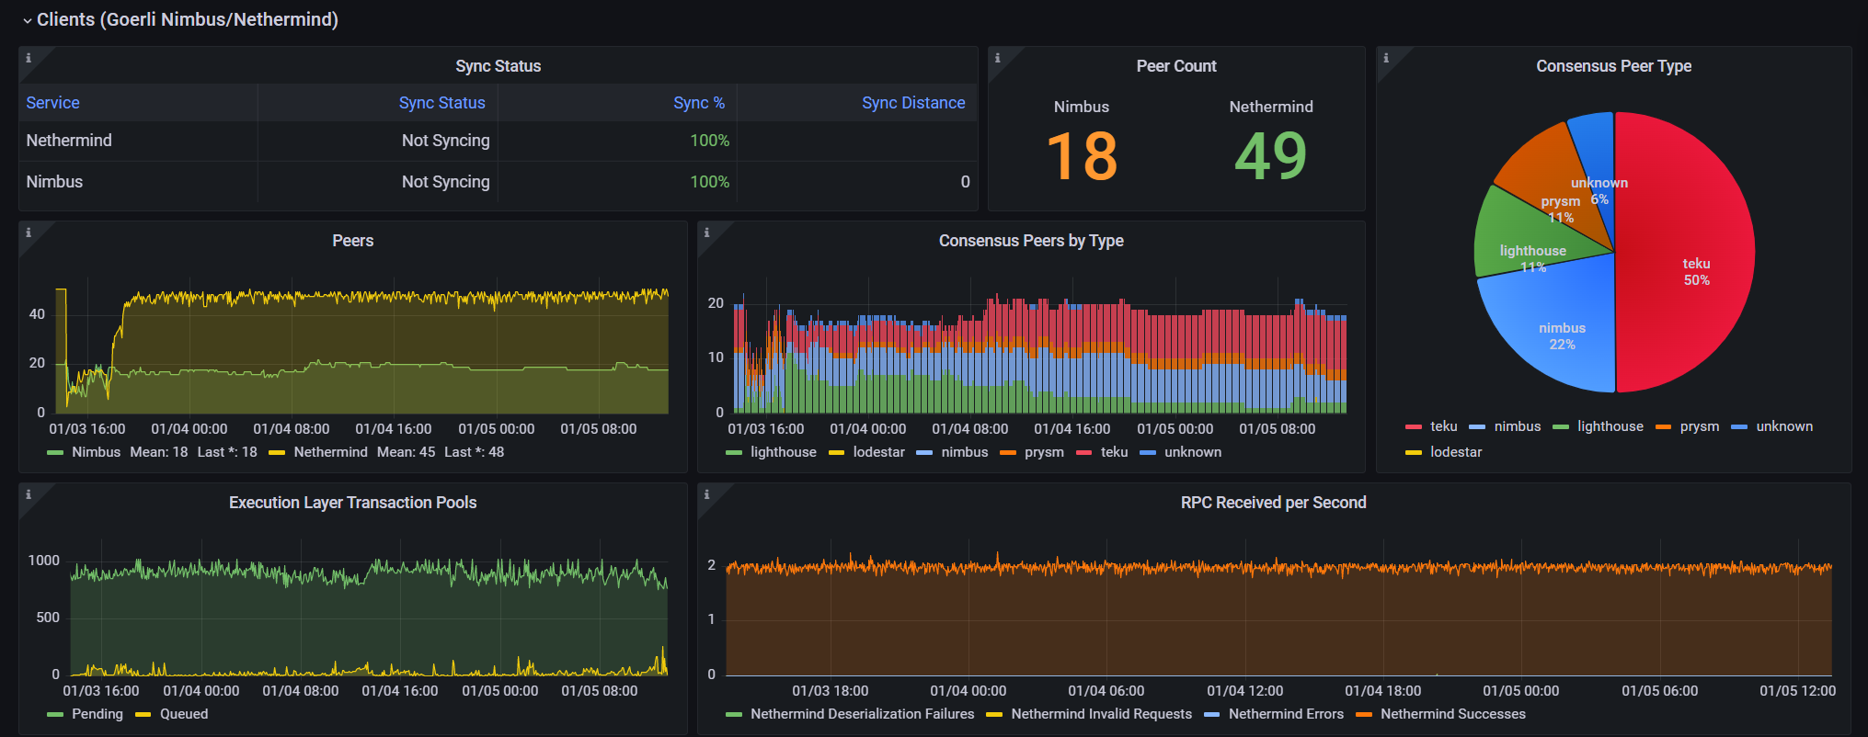The width and height of the screenshot is (1868, 737).
Task: Toggle unknown series in Consensus Peers by Type legend
Action: (1193, 452)
